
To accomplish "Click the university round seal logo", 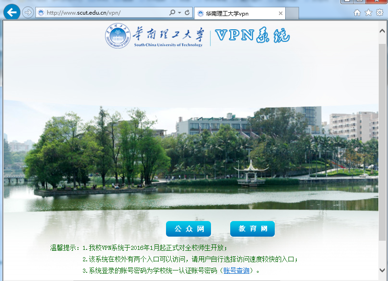I will coord(117,36).
